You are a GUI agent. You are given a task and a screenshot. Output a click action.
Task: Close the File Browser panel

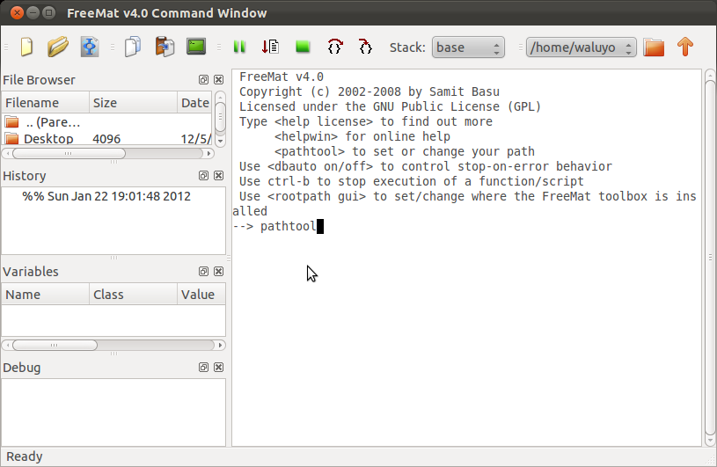click(218, 80)
